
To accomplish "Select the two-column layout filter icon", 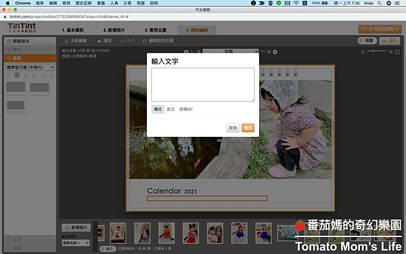I will pyautogui.click(x=26, y=75).
